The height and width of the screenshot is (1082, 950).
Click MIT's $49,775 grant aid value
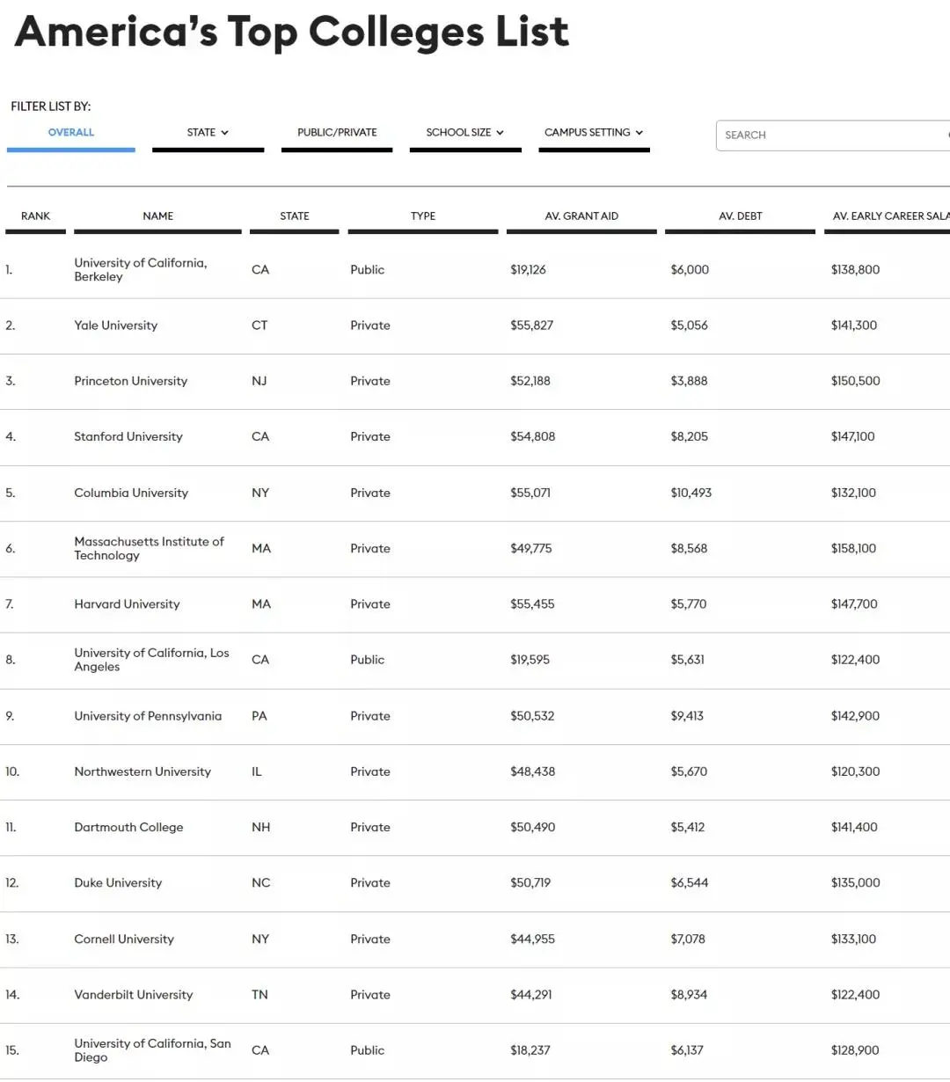point(531,549)
